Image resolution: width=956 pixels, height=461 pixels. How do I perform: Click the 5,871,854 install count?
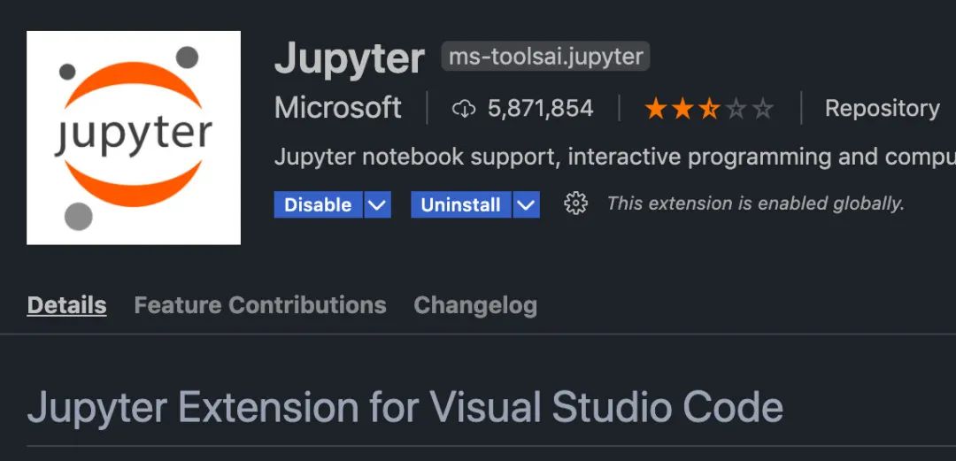click(x=540, y=109)
